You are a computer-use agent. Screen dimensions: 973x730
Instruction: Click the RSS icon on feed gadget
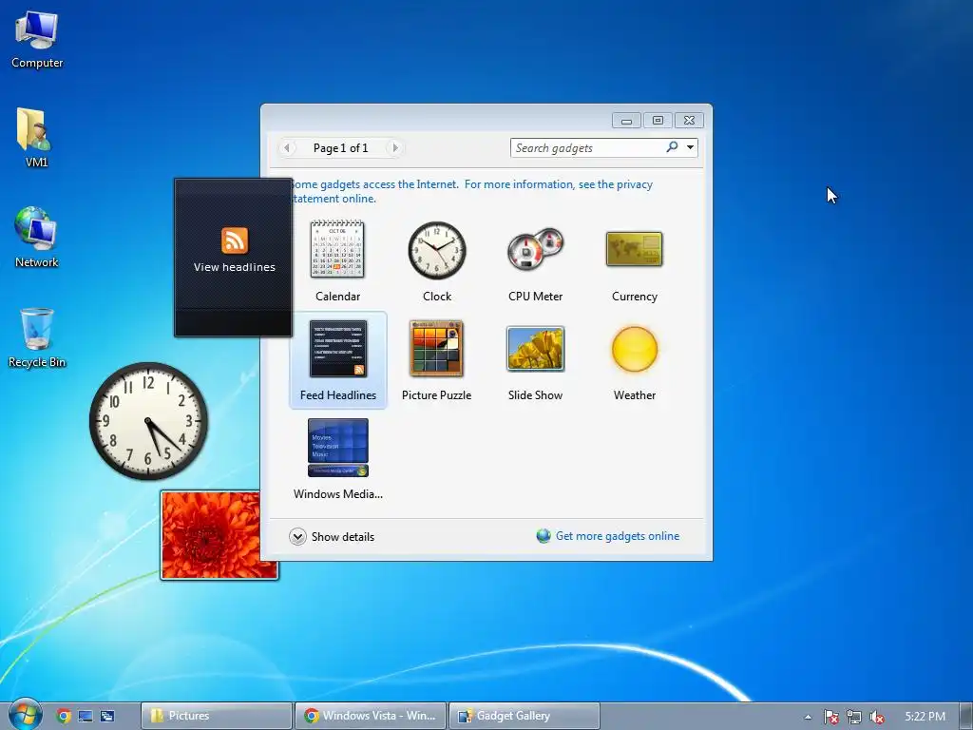(x=235, y=240)
